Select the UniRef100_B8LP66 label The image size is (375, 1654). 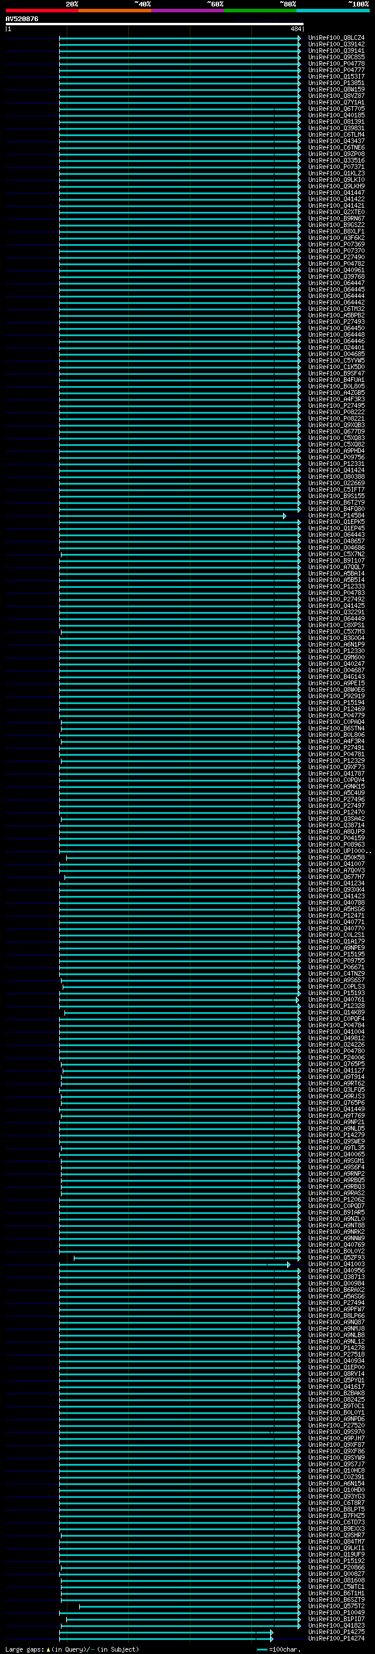[x=336, y=1315]
